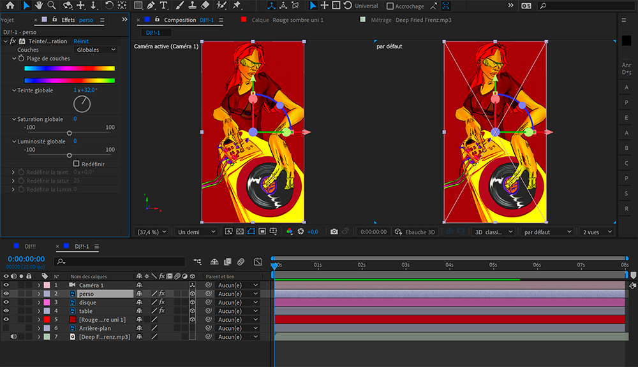This screenshot has width=638, height=367.
Task: Enable the Accrochage snapping checkbox
Action: 390,6
